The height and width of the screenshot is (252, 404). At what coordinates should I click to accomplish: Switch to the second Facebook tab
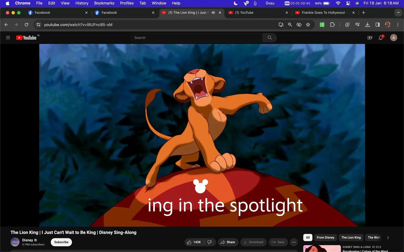click(124, 13)
